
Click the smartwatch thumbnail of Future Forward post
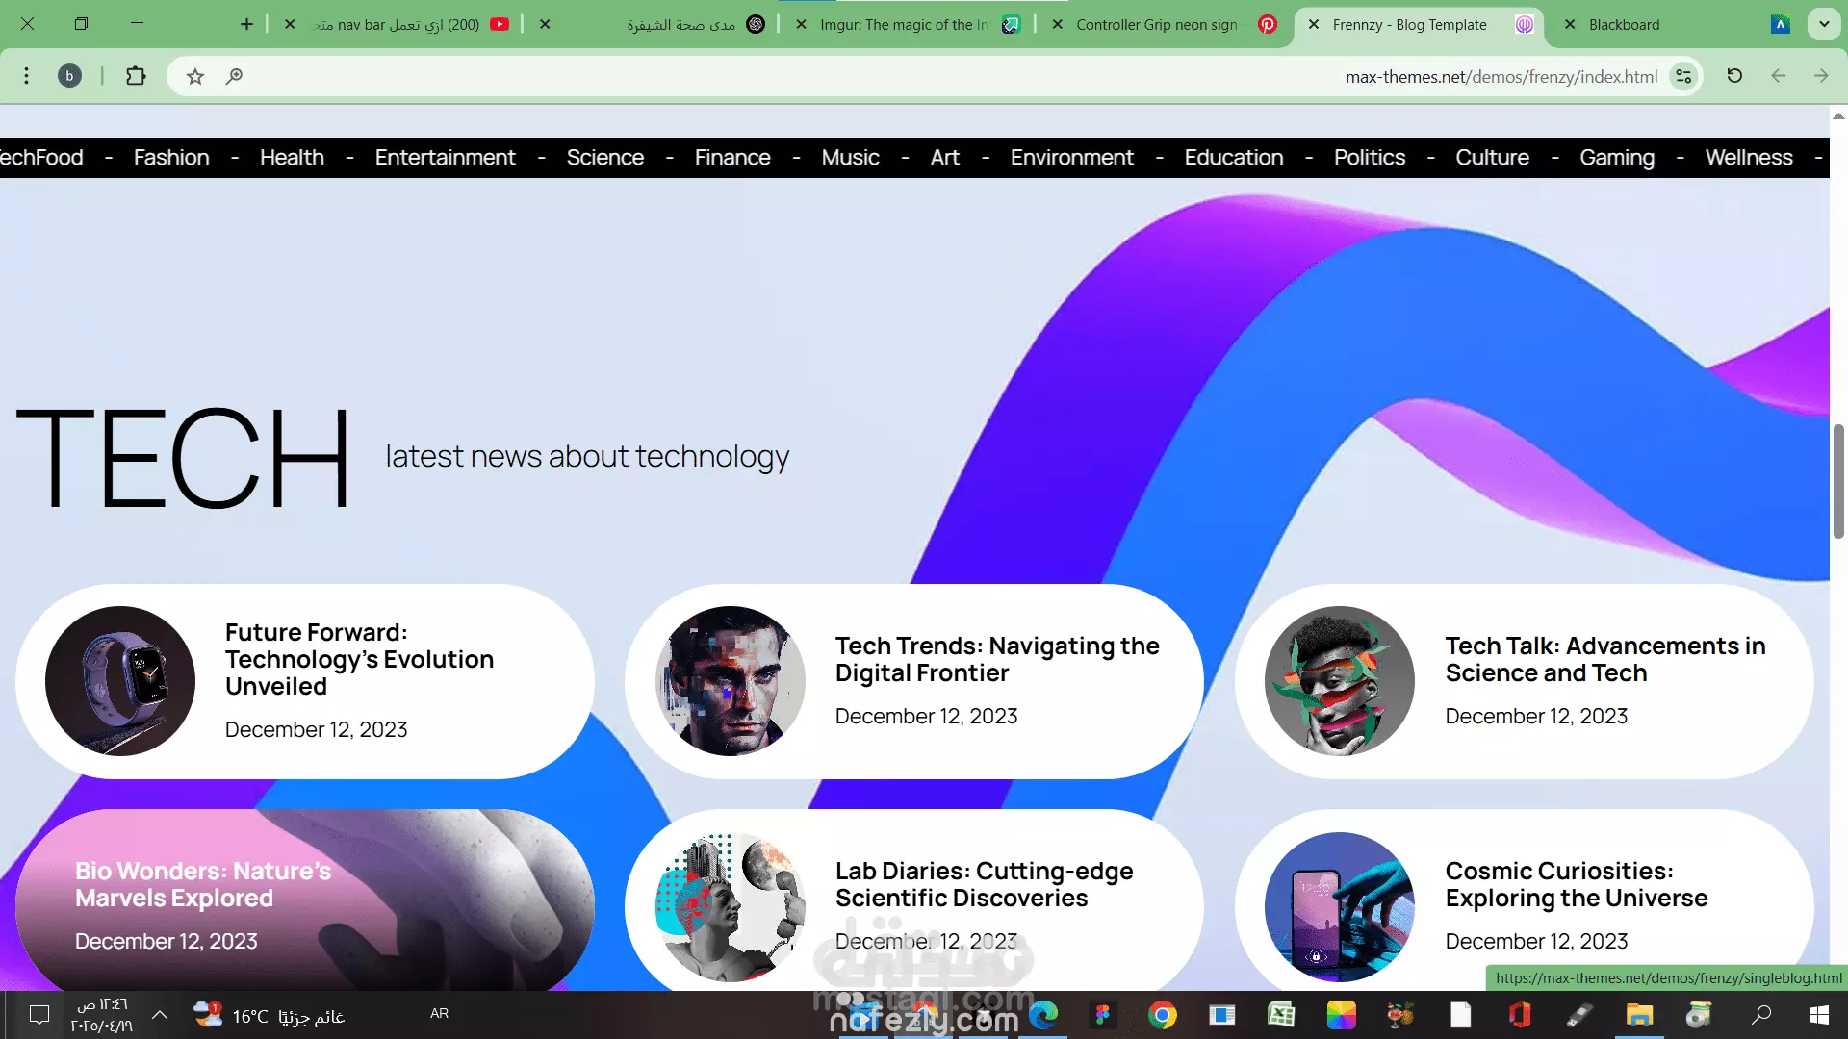pos(120,680)
